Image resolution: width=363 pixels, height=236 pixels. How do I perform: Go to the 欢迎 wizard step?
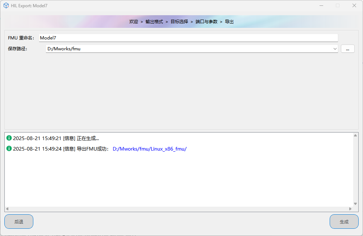click(134, 21)
